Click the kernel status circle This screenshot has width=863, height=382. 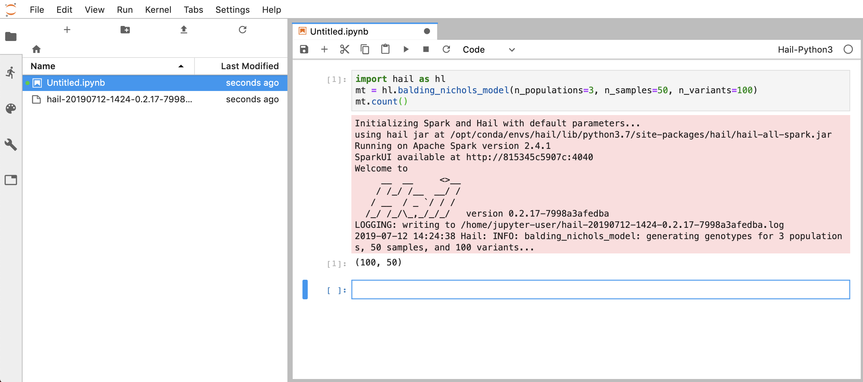(x=848, y=49)
